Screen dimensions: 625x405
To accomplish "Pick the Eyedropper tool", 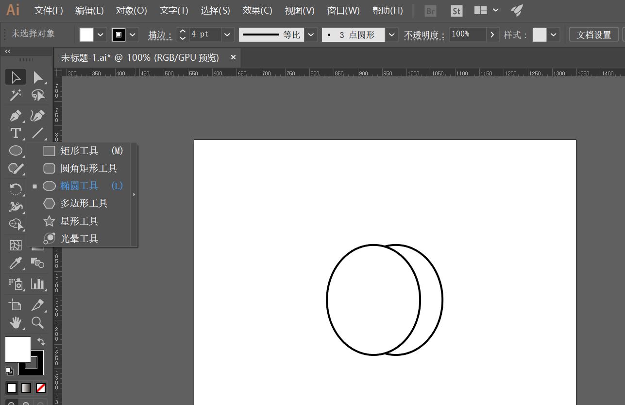I will click(15, 263).
